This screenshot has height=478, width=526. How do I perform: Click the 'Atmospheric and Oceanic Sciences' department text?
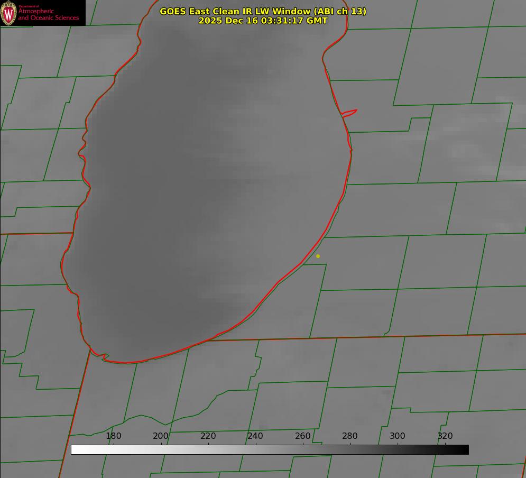point(48,14)
